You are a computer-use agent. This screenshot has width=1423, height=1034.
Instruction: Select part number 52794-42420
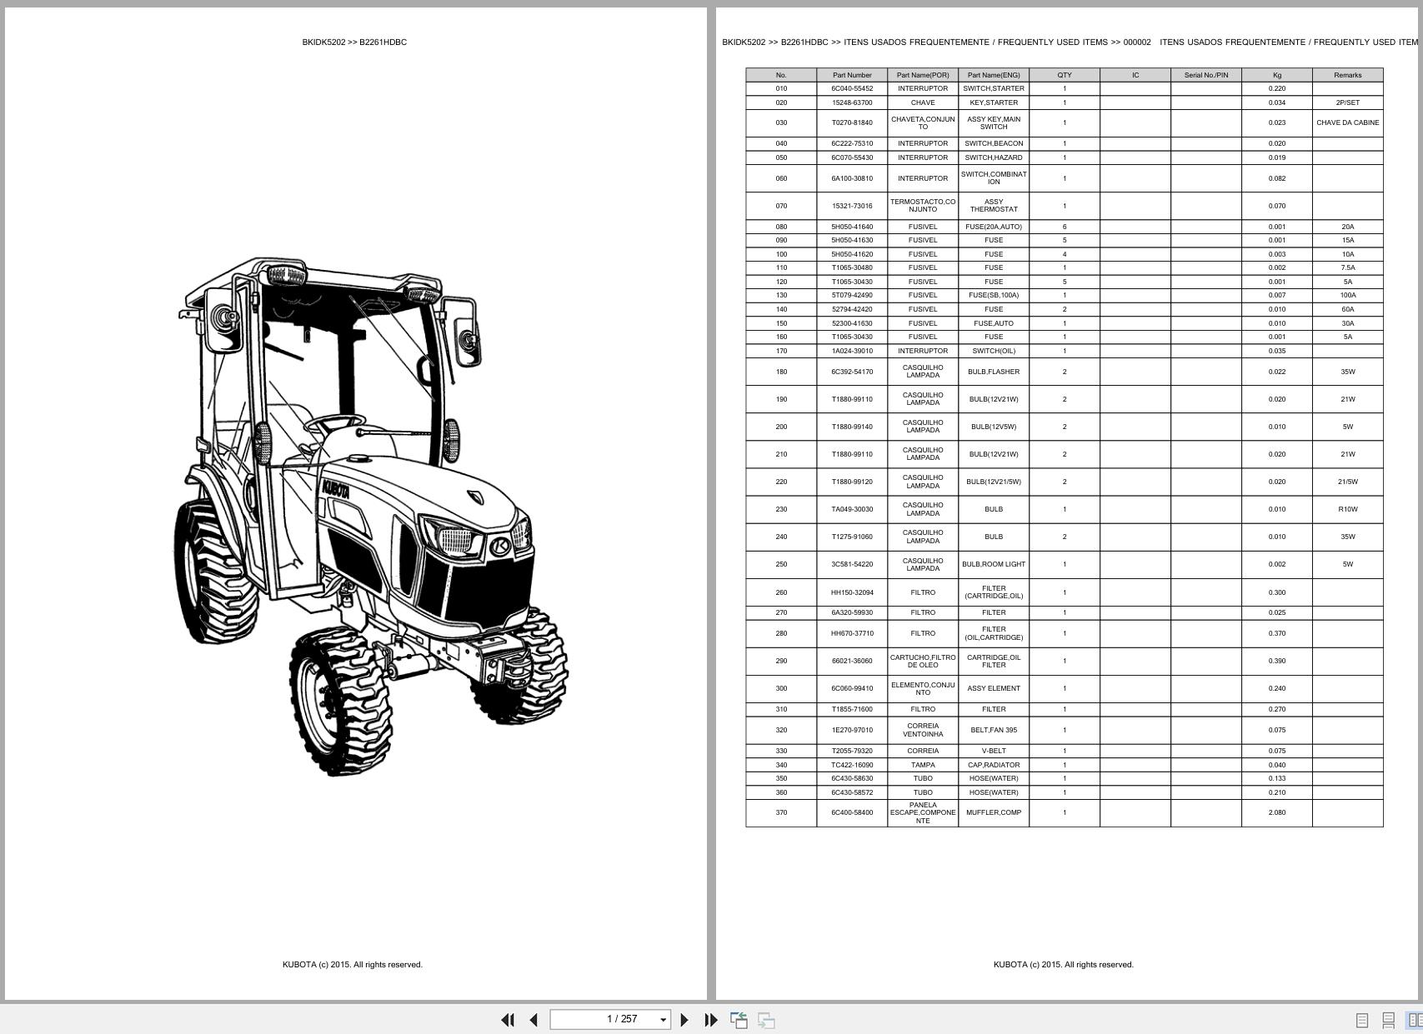click(x=852, y=309)
